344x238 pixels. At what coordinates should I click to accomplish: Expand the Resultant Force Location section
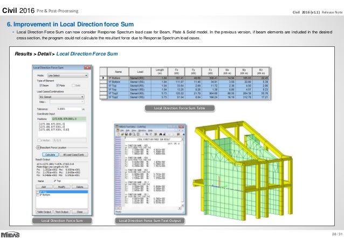pos(38,148)
